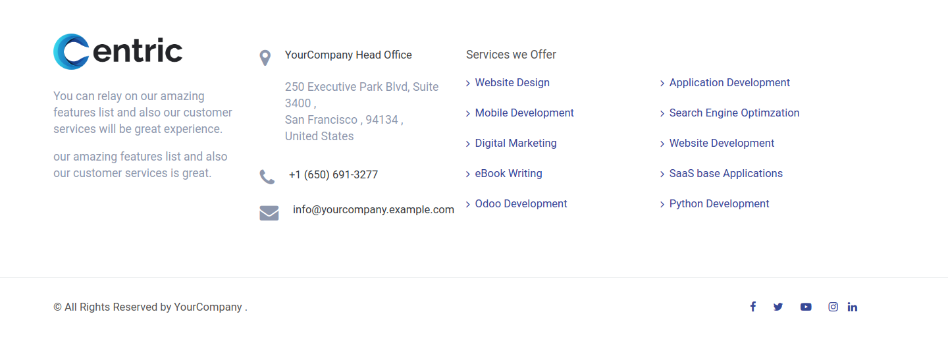The width and height of the screenshot is (948, 337).
Task: Select Search Engine Optimzation link
Action: (735, 113)
